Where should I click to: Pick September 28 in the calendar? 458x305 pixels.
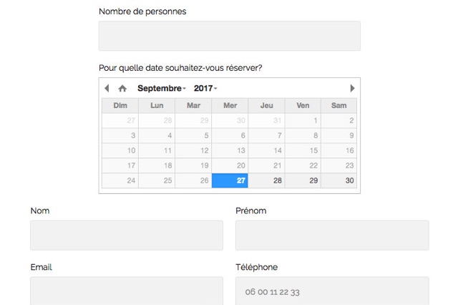click(266, 180)
